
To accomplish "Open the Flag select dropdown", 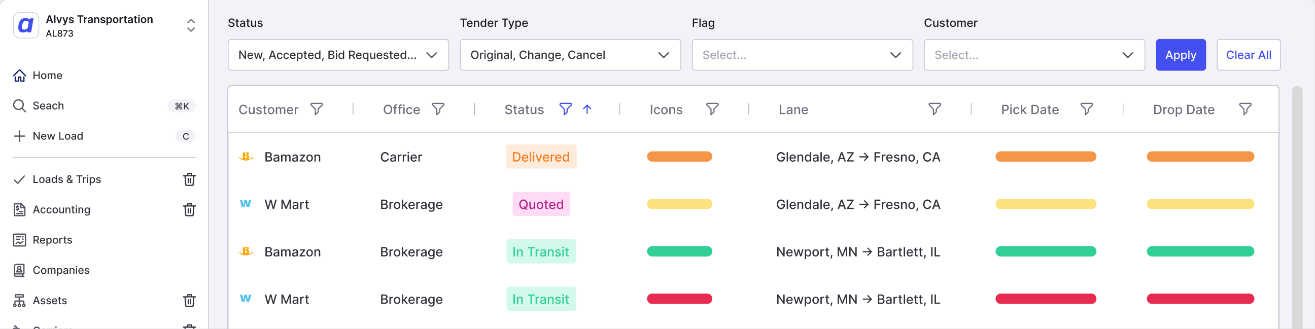I will (802, 55).
